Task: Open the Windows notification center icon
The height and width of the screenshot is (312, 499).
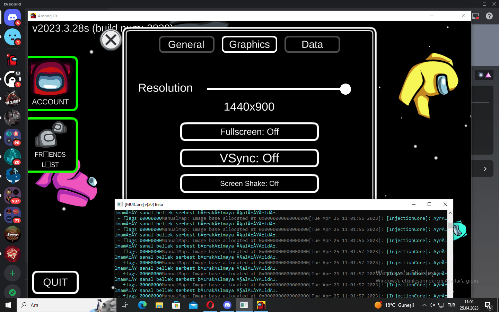Action: pos(489,305)
